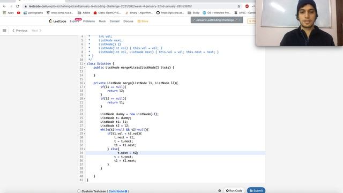Open the Contribute link

[118, 191]
